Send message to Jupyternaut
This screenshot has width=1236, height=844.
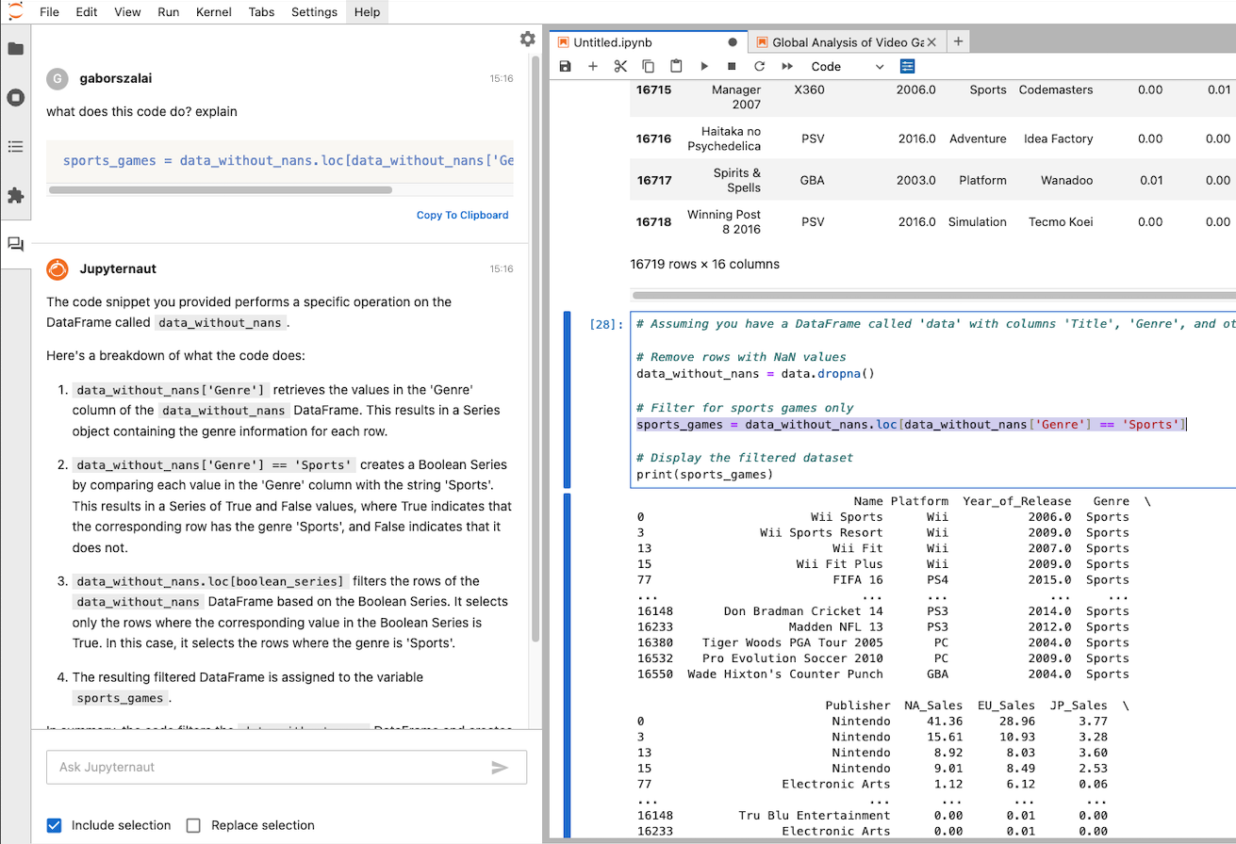(500, 768)
